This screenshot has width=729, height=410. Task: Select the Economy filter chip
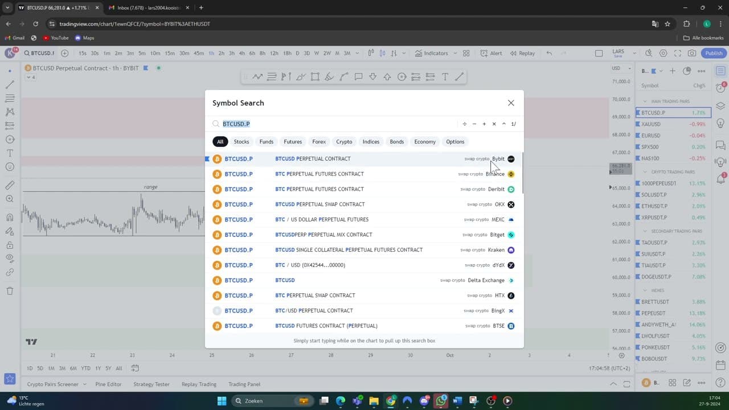pyautogui.click(x=425, y=142)
